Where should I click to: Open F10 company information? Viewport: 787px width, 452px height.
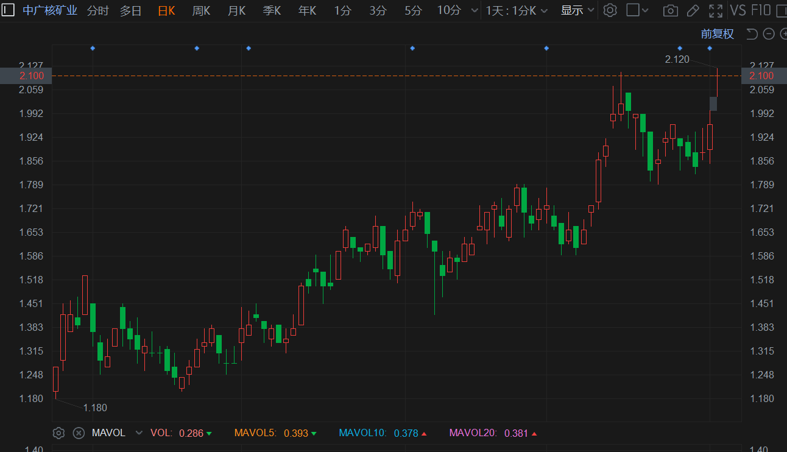761,10
